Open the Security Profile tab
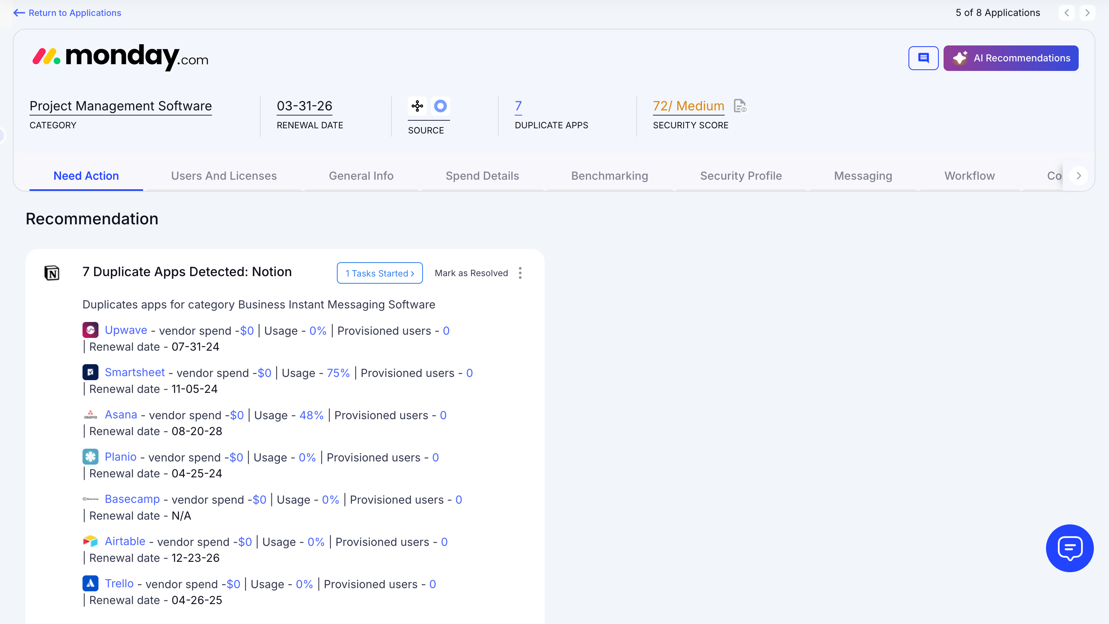This screenshot has width=1109, height=624. pyautogui.click(x=741, y=176)
